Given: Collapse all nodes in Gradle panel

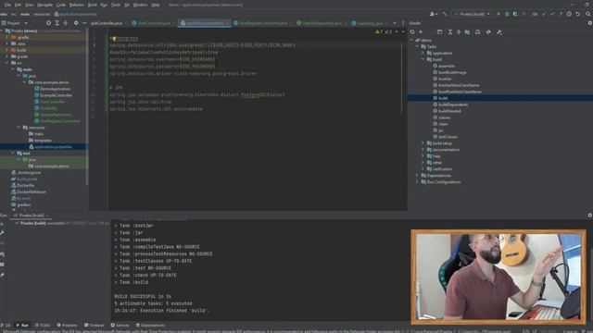Looking at the screenshot, I should tap(459, 32).
